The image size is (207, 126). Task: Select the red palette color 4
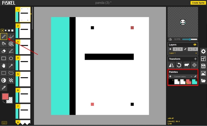click(189, 82)
